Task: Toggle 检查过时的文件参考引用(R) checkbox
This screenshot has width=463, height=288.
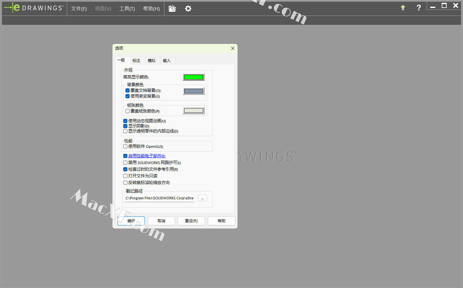Action: 125,169
